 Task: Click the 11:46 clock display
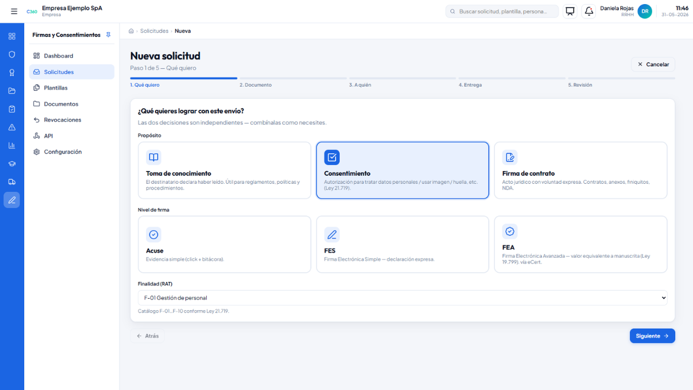(681, 8)
